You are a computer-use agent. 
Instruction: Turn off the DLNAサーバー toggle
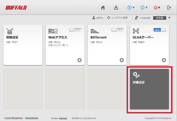(160, 30)
